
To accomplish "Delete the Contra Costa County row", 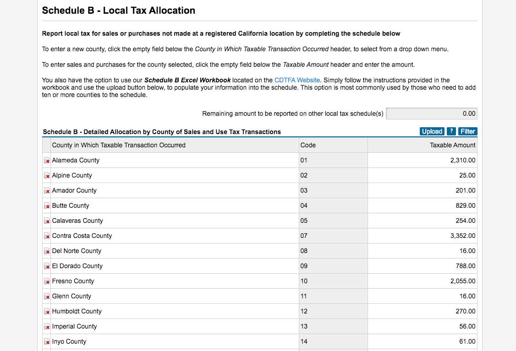I will 47,236.
